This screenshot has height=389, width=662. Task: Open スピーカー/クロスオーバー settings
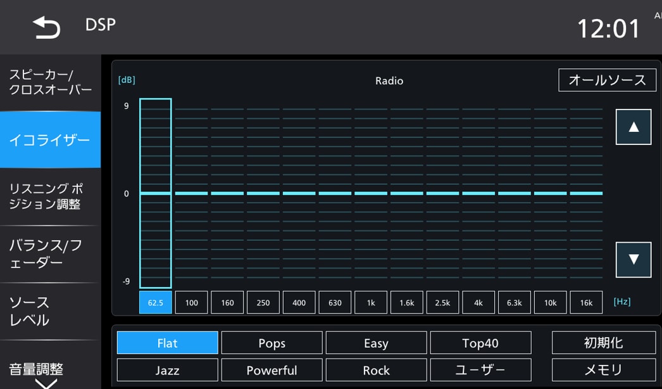click(50, 82)
